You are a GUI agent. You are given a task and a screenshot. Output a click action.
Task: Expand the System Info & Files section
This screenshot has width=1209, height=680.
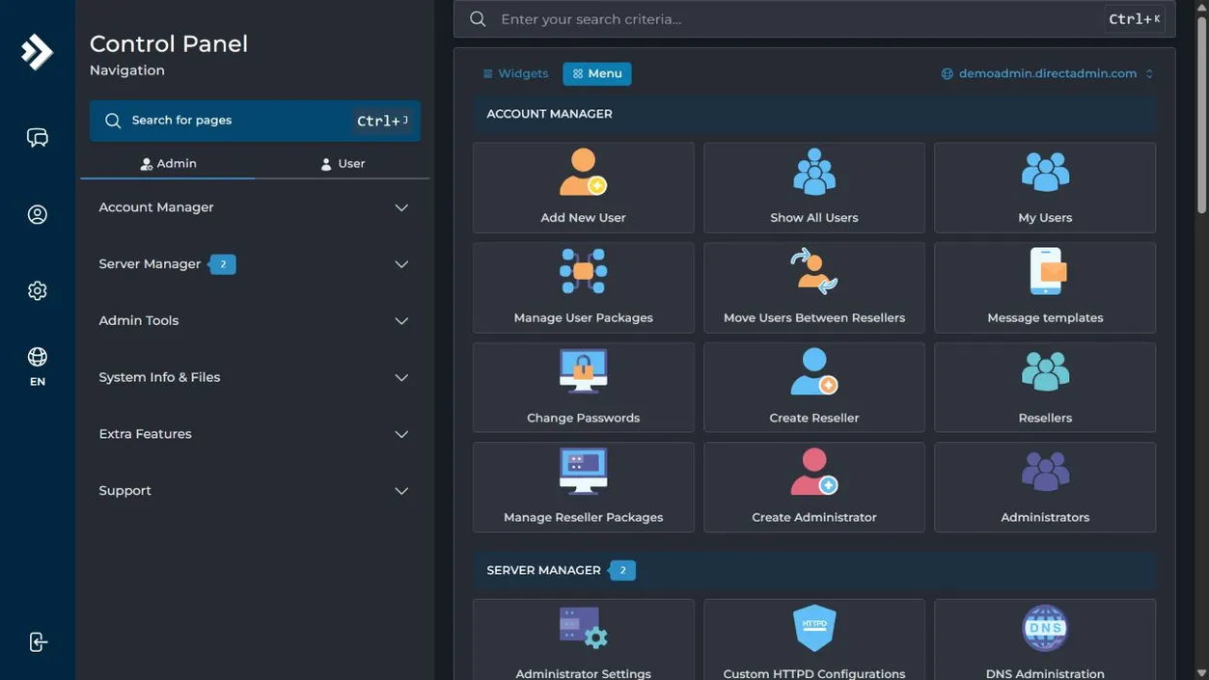[x=255, y=377]
